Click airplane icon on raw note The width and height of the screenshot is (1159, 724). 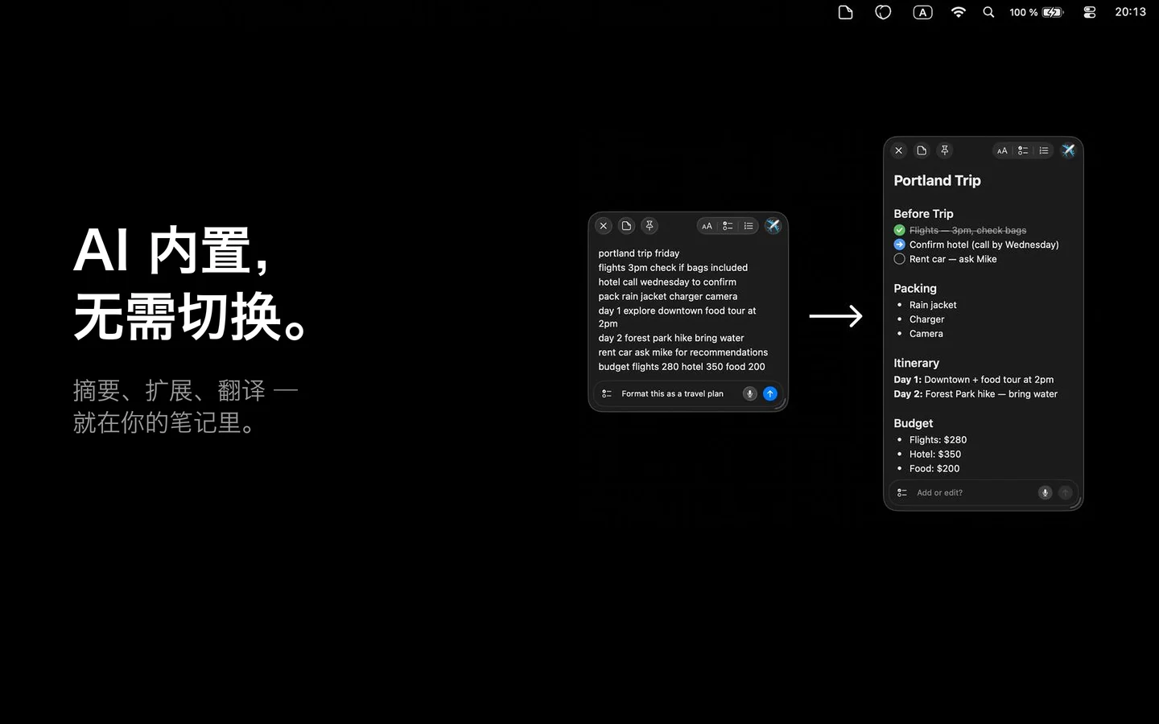coord(773,226)
